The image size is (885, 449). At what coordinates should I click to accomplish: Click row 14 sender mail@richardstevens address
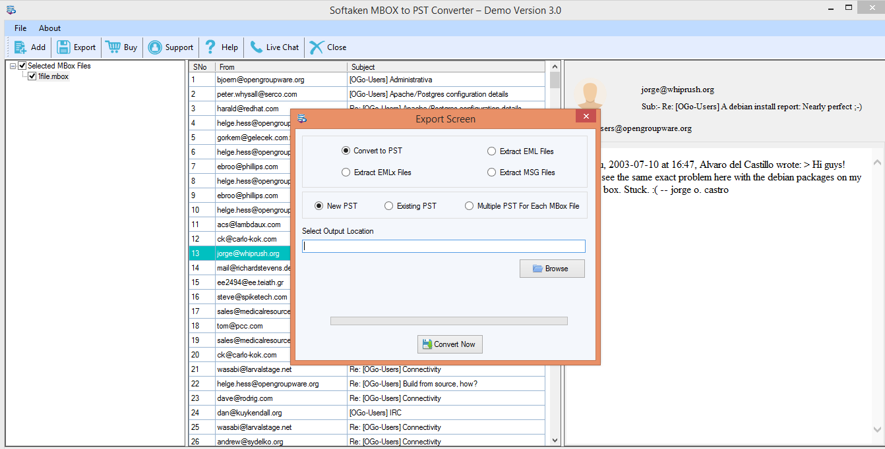253,268
